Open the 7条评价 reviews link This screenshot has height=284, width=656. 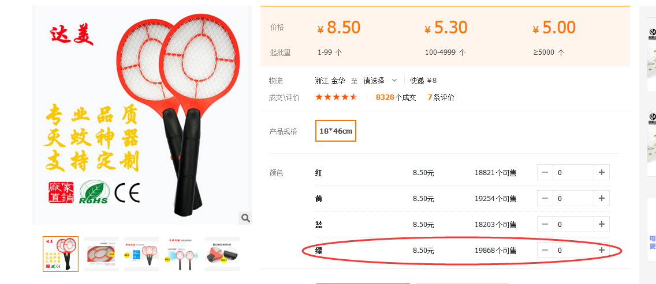click(x=441, y=97)
